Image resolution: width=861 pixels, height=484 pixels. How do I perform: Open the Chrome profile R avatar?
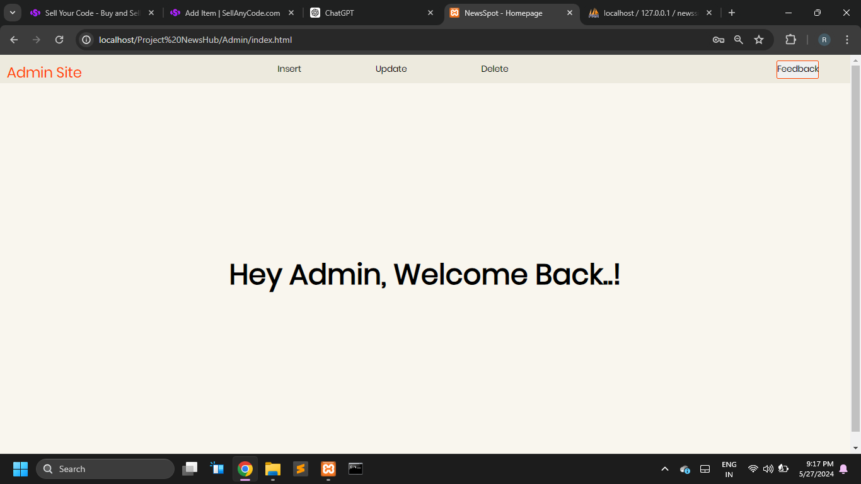coord(824,40)
